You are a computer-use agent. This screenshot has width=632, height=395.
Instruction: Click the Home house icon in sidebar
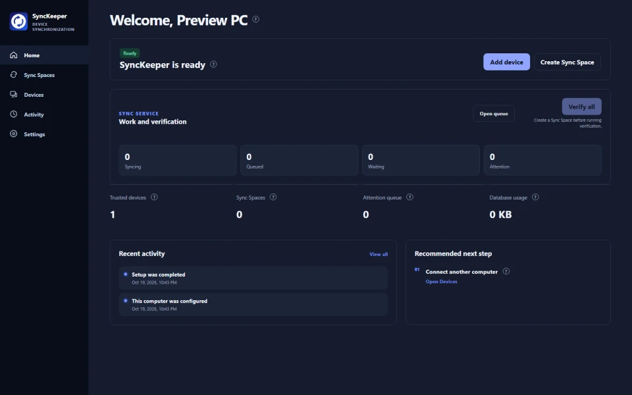(x=14, y=55)
